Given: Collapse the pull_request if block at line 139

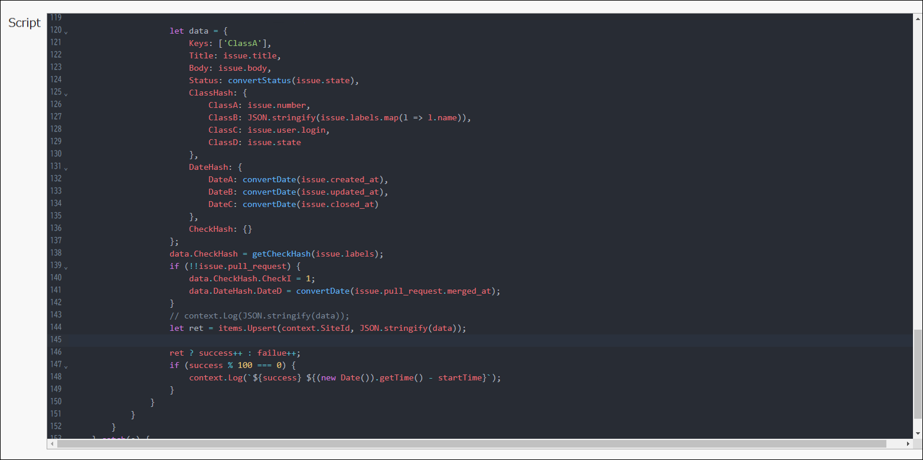Looking at the screenshot, I should pos(66,267).
